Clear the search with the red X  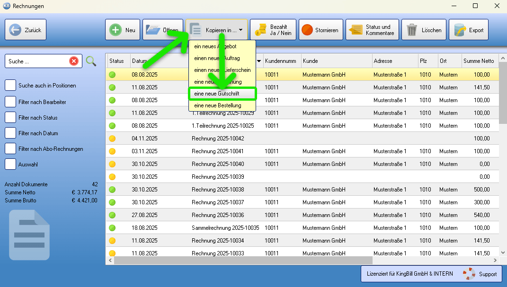coord(74,61)
